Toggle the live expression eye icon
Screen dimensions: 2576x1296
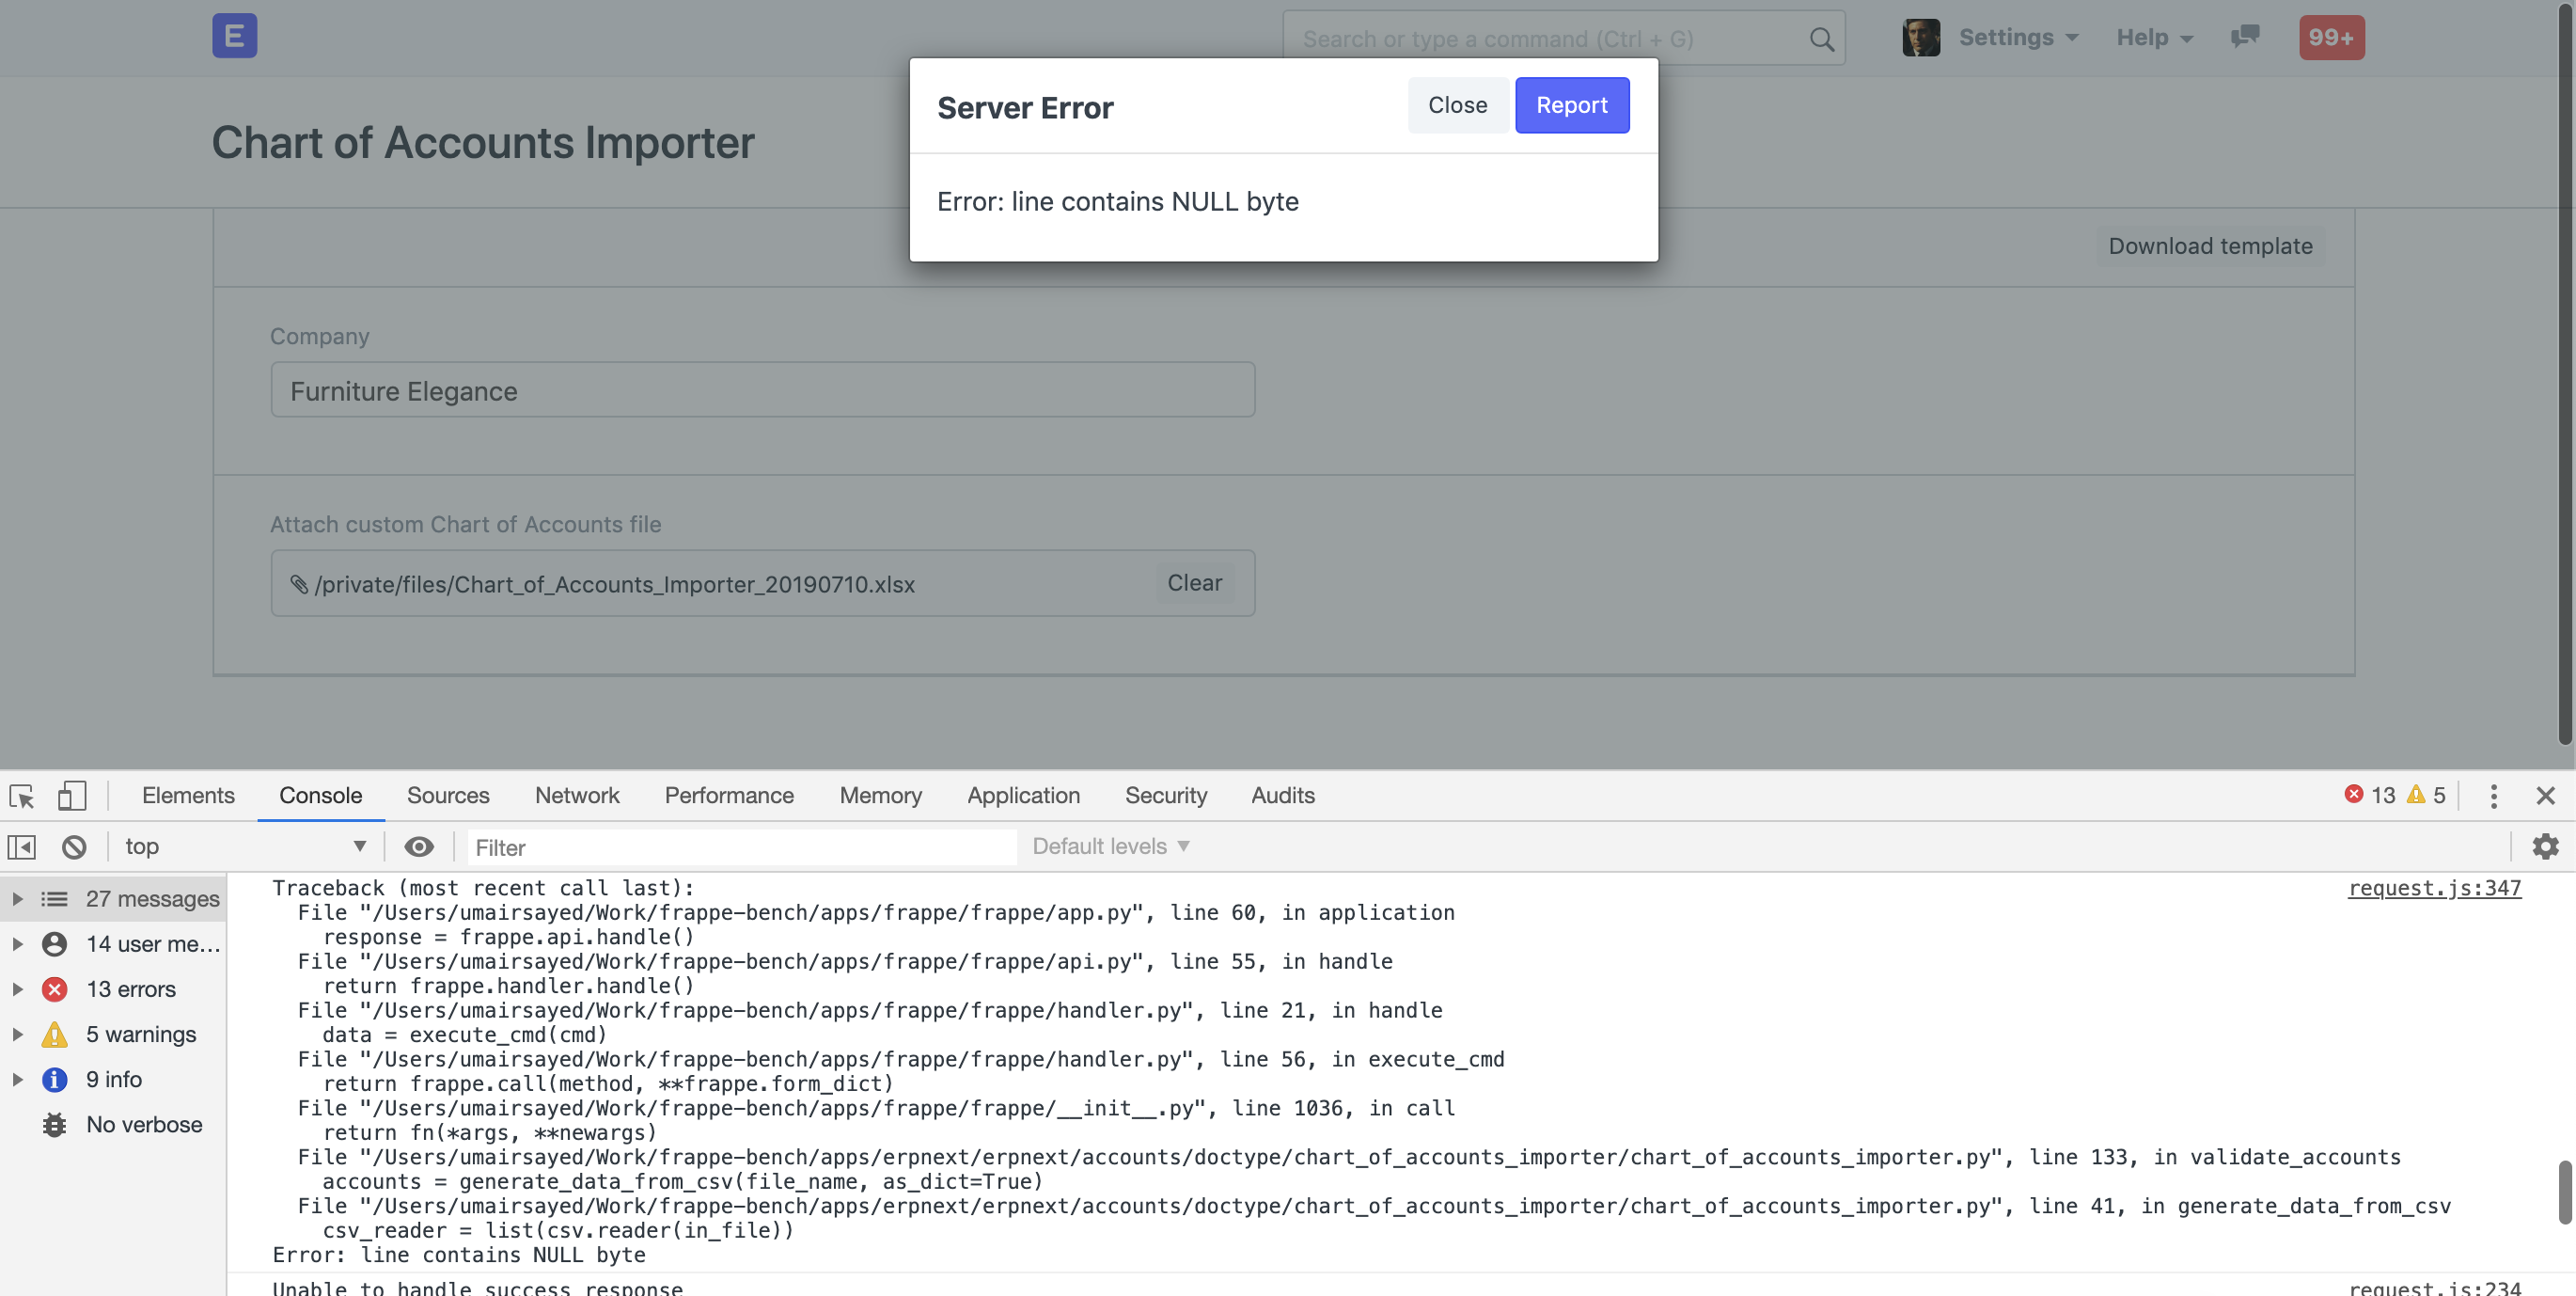coord(419,846)
